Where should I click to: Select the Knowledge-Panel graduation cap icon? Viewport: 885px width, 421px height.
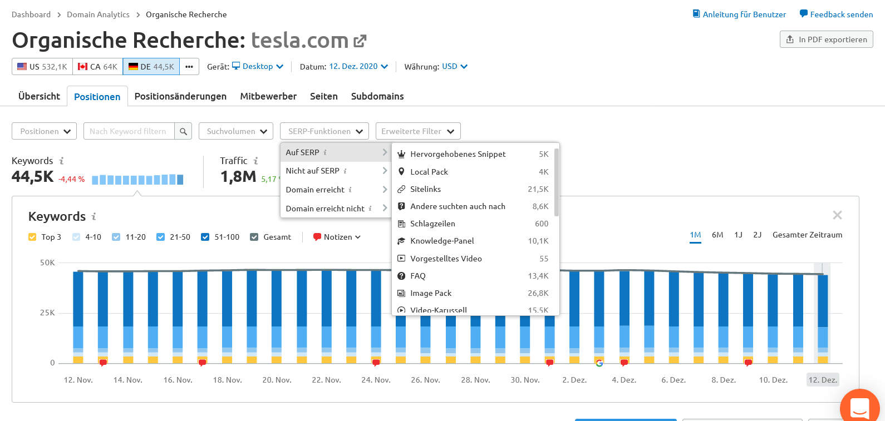pos(401,241)
